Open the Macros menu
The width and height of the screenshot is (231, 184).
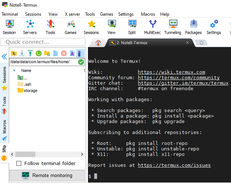pos(148,14)
